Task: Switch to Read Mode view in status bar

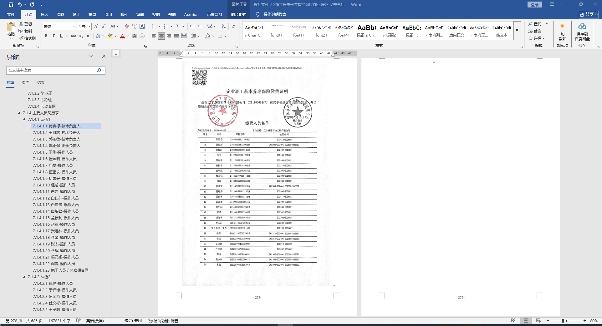Action: [513, 321]
